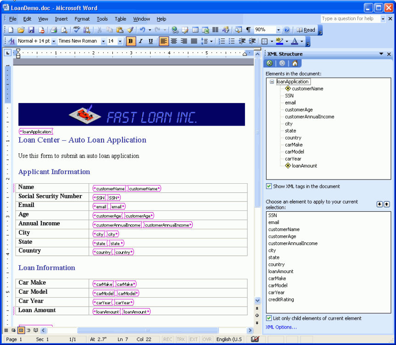Click the Numbering list icon
The width and height of the screenshot is (396, 345).
tap(222, 41)
